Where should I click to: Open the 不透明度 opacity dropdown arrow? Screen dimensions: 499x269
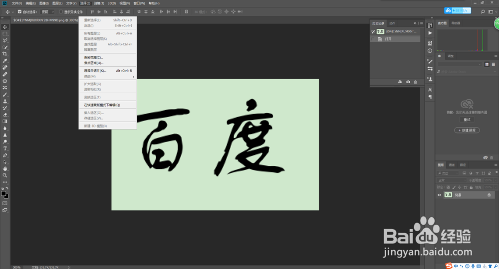(496, 180)
